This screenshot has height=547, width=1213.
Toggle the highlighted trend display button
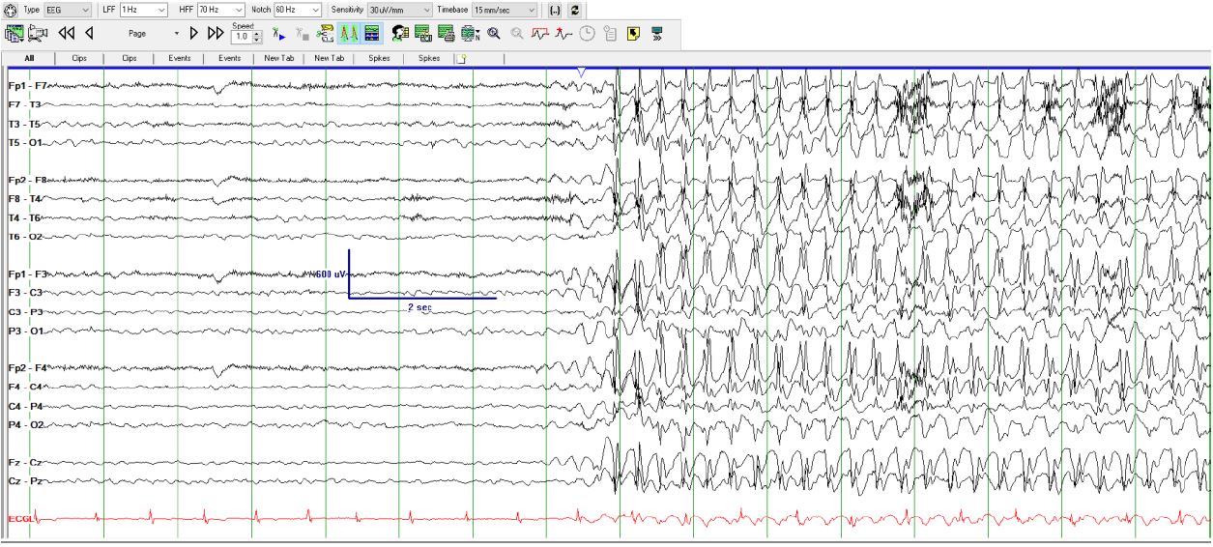pos(370,33)
